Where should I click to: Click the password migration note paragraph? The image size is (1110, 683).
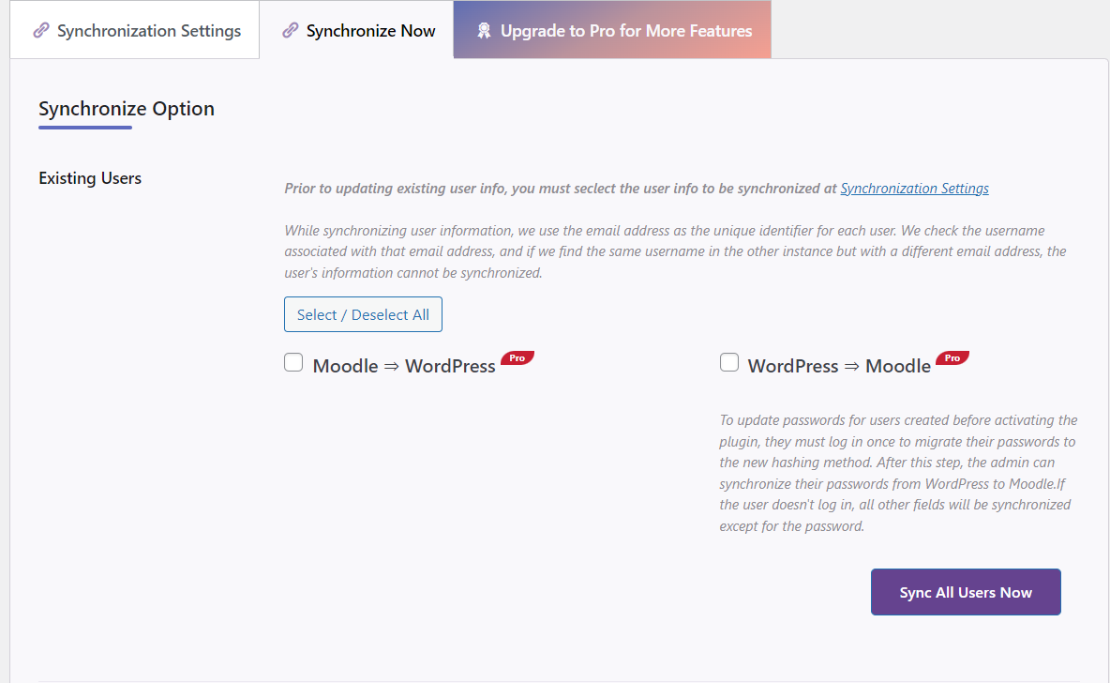click(x=898, y=473)
